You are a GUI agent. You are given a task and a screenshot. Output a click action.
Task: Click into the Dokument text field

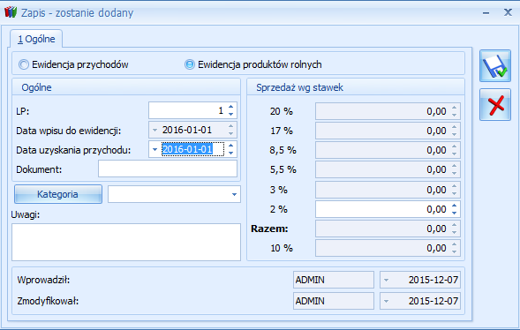pos(168,169)
